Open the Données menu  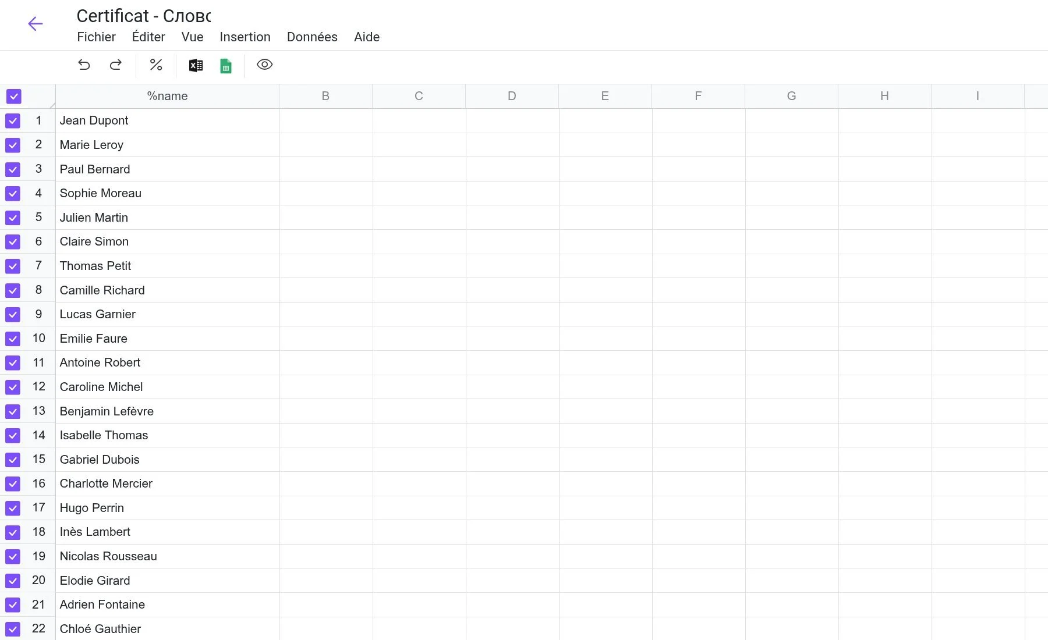312,37
